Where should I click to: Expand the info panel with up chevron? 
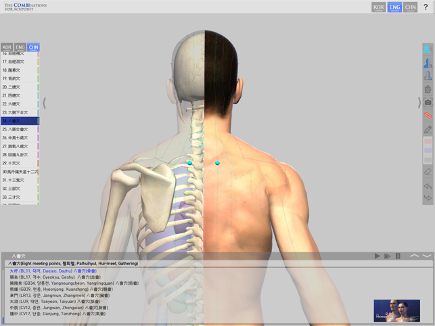(414, 256)
